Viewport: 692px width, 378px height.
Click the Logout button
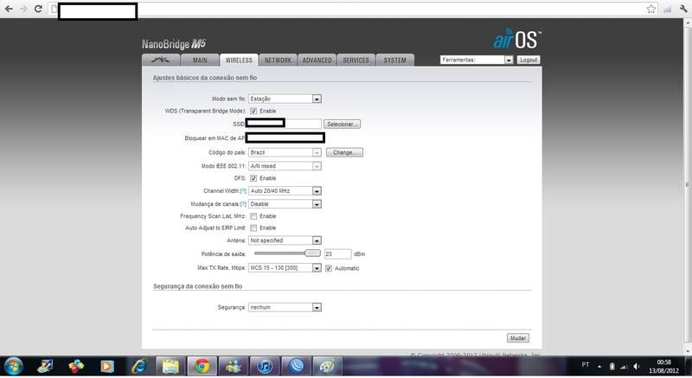[529, 60]
